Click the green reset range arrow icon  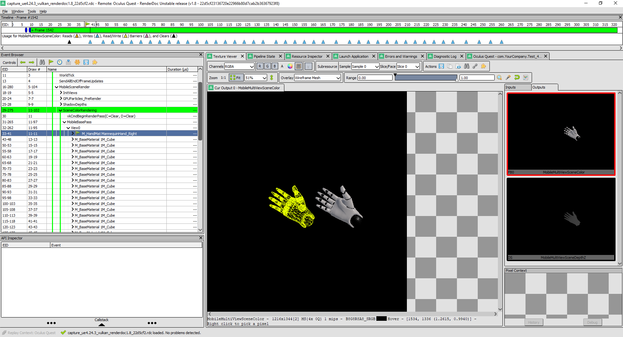click(517, 78)
